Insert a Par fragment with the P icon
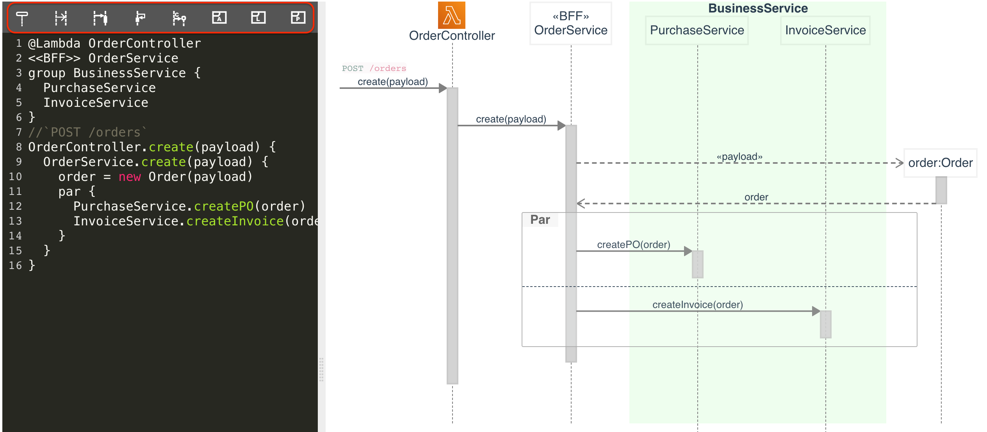This screenshot has height=432, width=987. tap(298, 18)
